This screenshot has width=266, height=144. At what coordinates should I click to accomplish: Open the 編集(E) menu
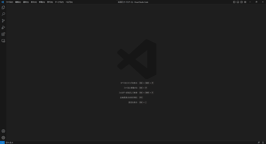coord(18,2)
